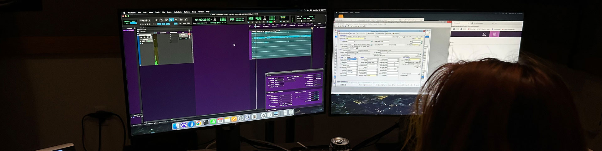Open System Preferences gear in the Dock

263,115
